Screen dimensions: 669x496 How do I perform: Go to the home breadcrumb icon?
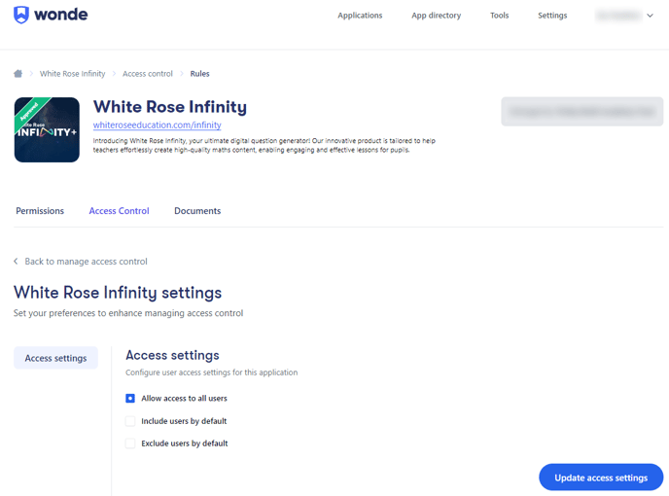tap(18, 73)
